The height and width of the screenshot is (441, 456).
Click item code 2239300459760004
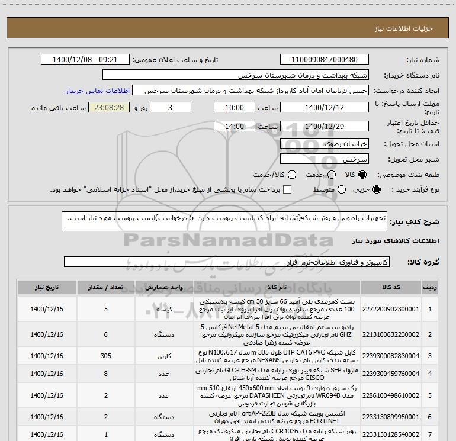[391, 374]
